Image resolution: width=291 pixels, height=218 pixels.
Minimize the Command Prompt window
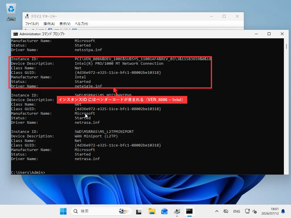pos(256,34)
